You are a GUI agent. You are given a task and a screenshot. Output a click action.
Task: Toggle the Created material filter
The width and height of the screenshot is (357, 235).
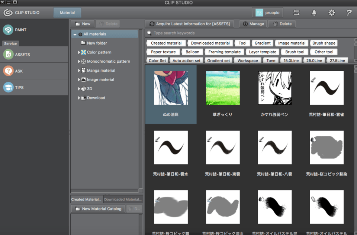(x=165, y=43)
